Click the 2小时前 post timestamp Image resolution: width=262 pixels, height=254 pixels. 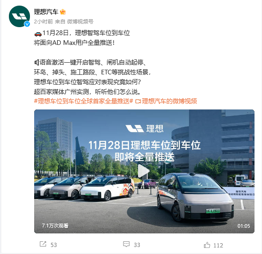[x=44, y=22]
